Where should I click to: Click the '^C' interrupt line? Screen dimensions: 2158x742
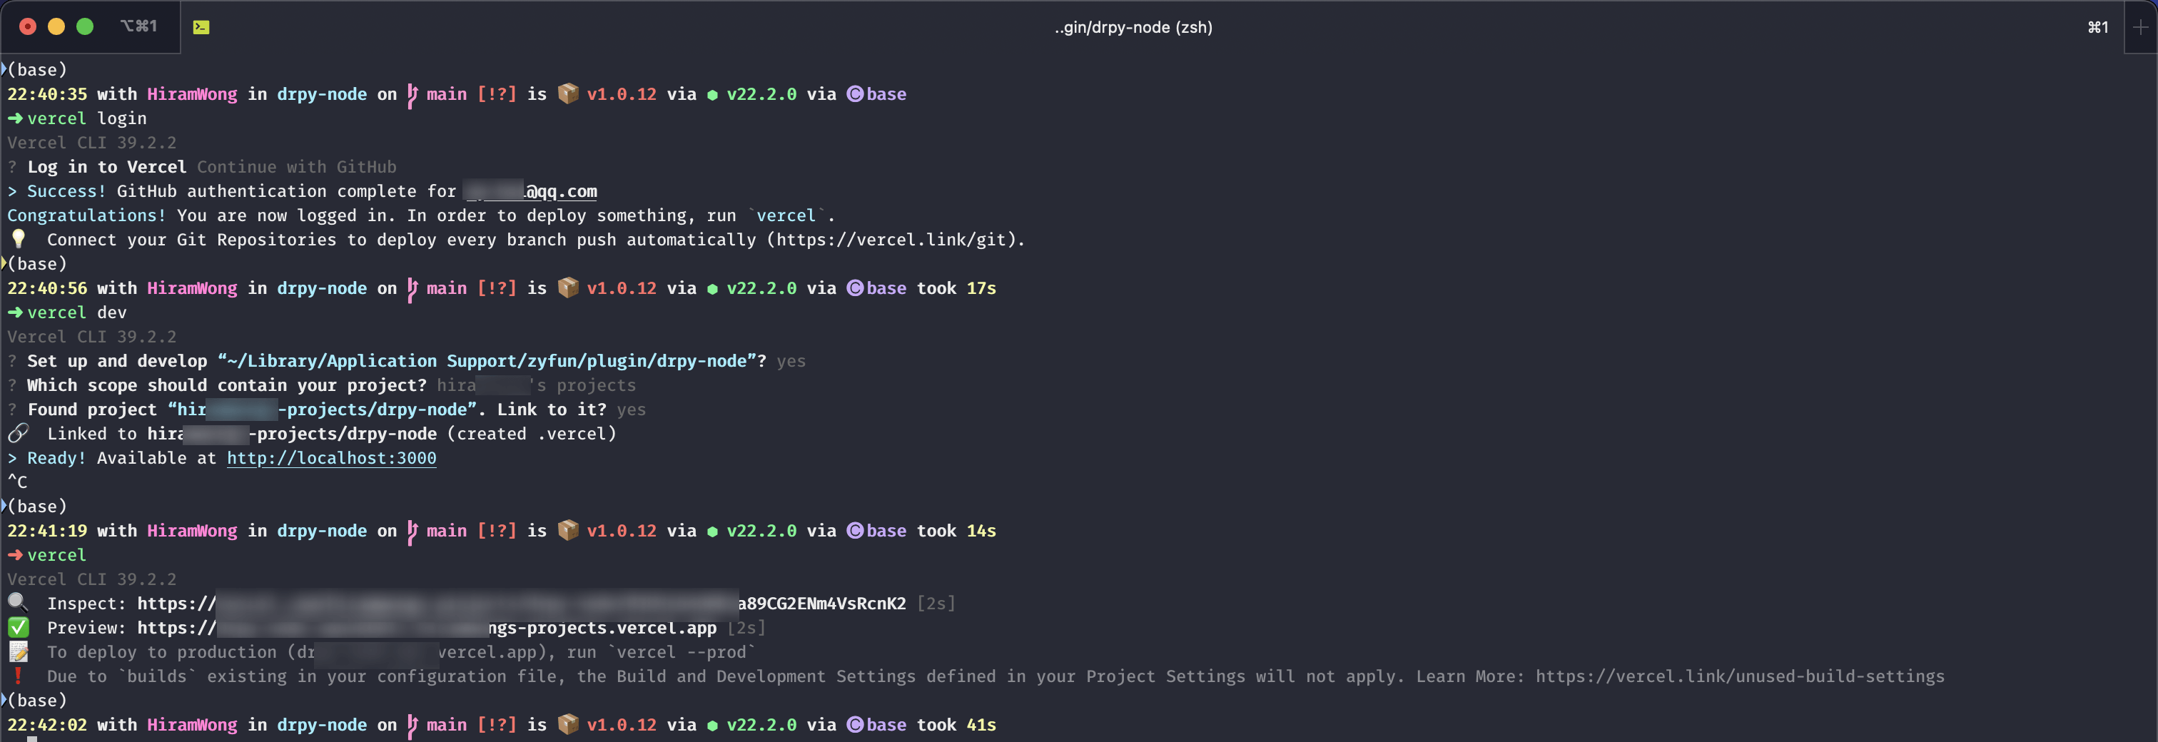pos(18,482)
